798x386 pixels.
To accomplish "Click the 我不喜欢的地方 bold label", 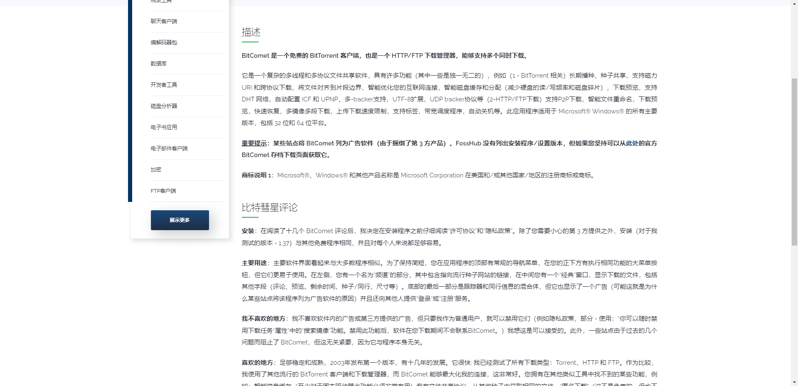I will 264,319.
